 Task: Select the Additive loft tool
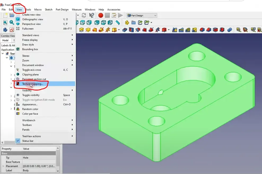95,30
